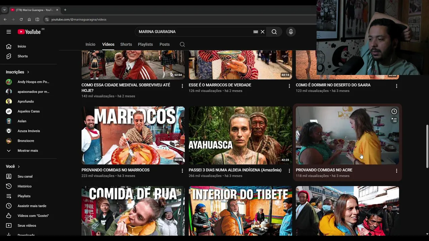The height and width of the screenshot is (241, 429).
Task: Click the magnifier search button
Action: [274, 32]
